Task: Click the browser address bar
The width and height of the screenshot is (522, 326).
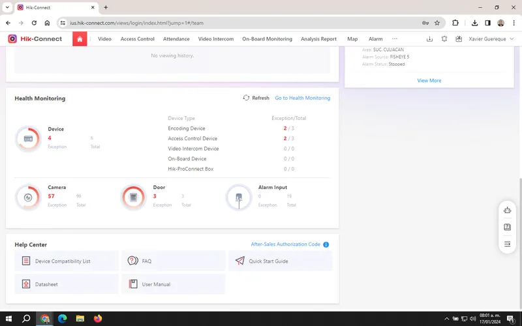Action: click(244, 23)
